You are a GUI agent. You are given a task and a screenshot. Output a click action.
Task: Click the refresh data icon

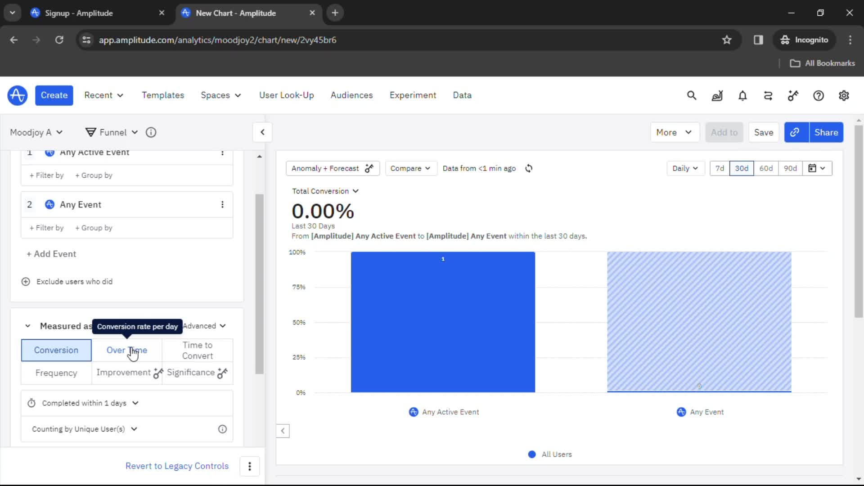(x=529, y=168)
